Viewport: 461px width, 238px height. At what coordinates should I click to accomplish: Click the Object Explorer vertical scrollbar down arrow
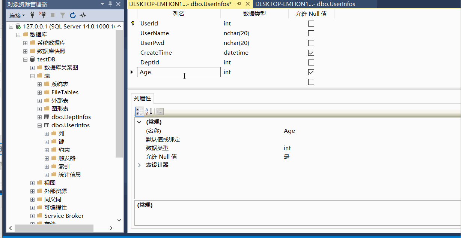pyautogui.click(x=119, y=220)
